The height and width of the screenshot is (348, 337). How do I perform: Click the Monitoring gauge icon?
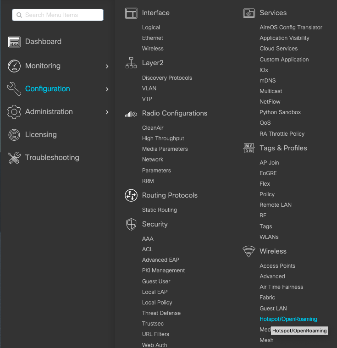pyautogui.click(x=14, y=66)
